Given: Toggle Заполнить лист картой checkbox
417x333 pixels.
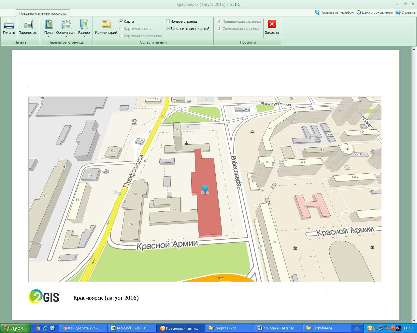Looking at the screenshot, I should pyautogui.click(x=168, y=29).
